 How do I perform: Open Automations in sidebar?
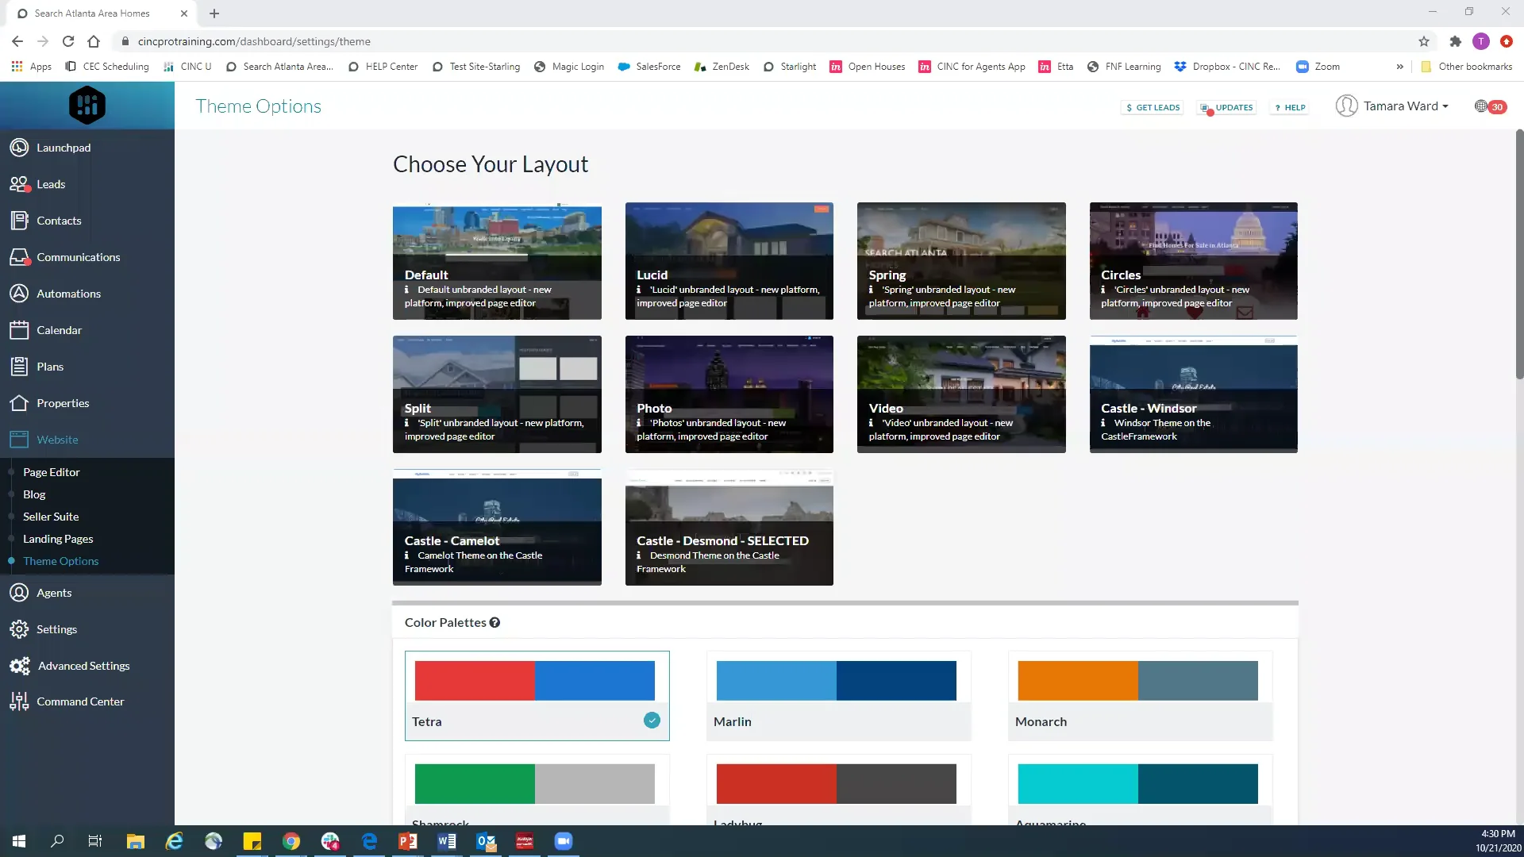[68, 294]
